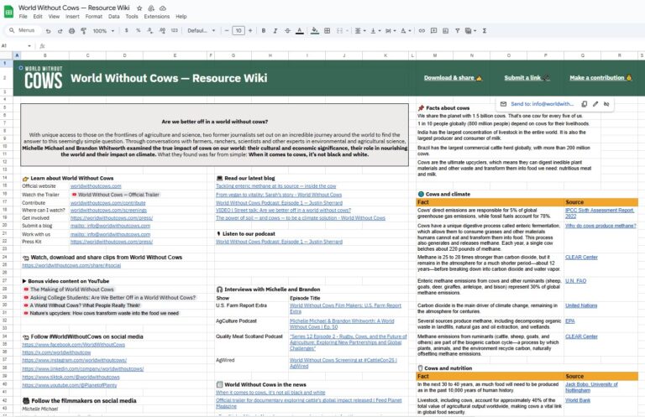Open the Google Sheets home icon
This screenshot has height=417, width=645.
click(x=8, y=12)
